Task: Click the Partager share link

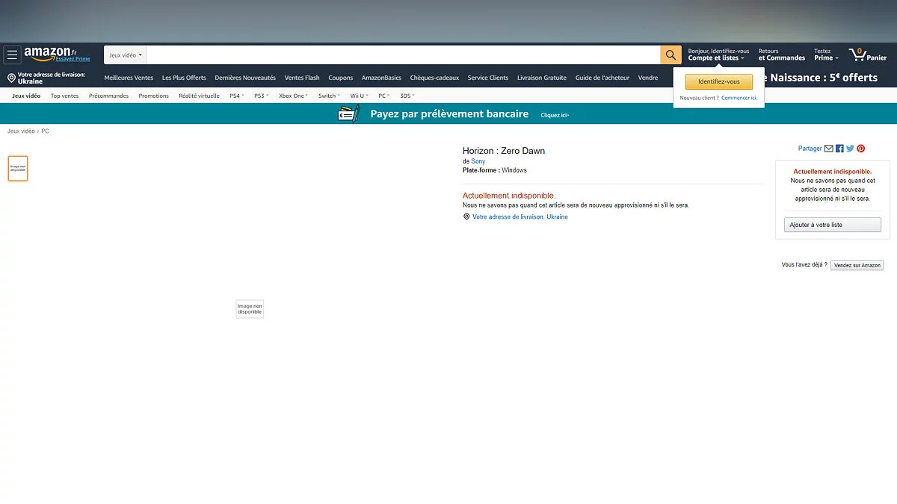Action: click(x=810, y=149)
